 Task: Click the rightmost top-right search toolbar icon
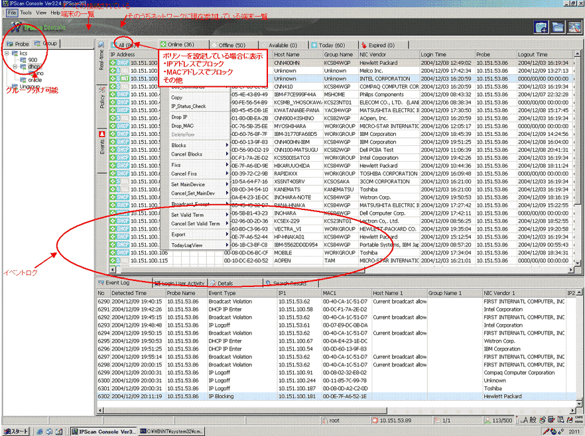click(x=574, y=27)
